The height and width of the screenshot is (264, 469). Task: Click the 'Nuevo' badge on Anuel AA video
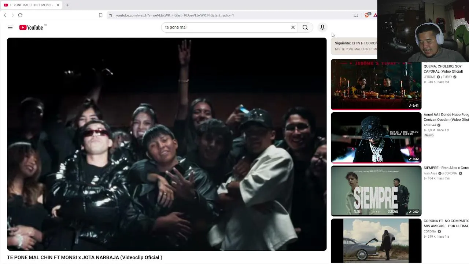[429, 135]
